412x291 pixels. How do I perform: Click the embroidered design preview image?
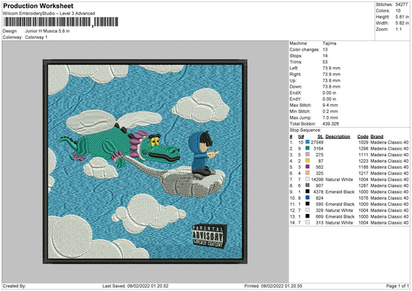pyautogui.click(x=145, y=161)
